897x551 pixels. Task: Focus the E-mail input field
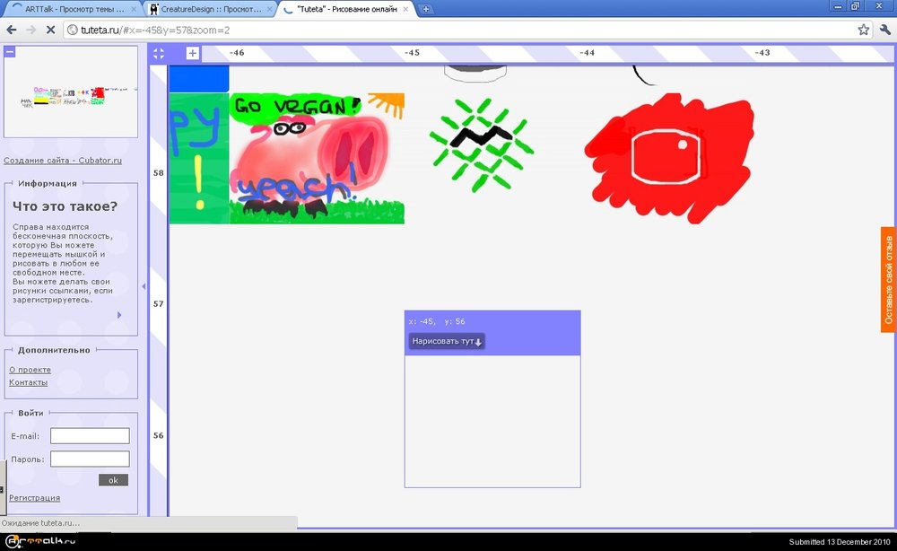click(x=90, y=436)
